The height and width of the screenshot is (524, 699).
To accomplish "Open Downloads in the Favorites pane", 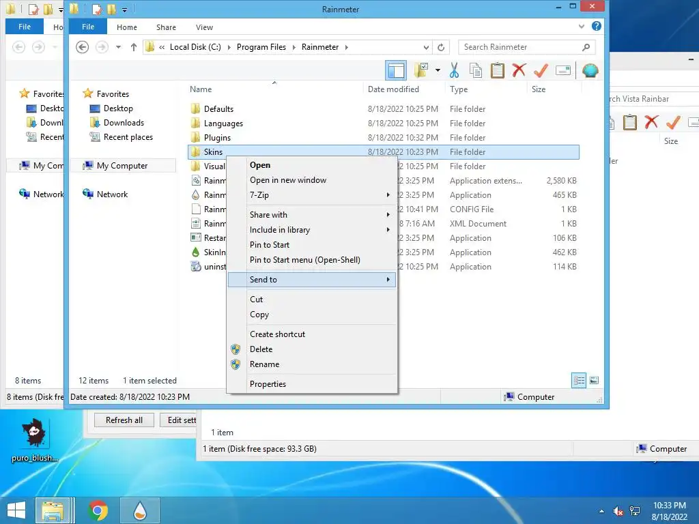I will point(124,123).
